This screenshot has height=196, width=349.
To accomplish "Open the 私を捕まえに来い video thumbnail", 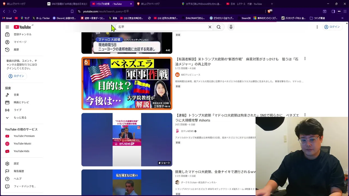I will (127, 182).
